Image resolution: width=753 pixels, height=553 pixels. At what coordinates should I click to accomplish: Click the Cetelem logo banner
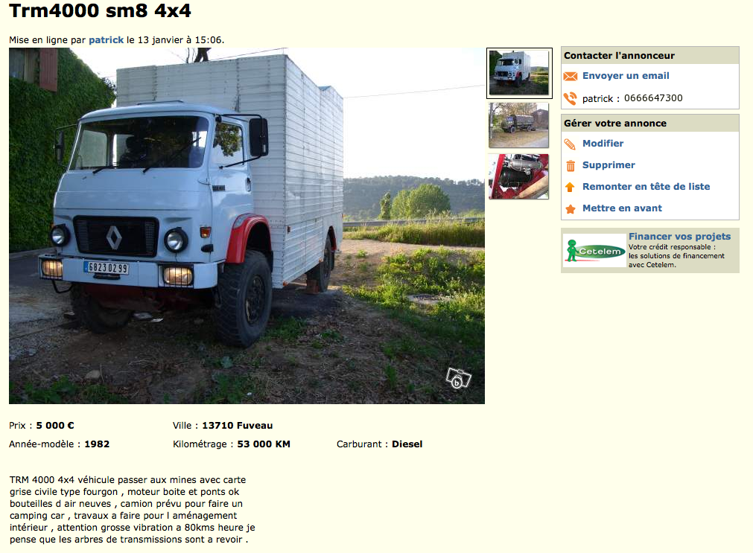pos(595,251)
